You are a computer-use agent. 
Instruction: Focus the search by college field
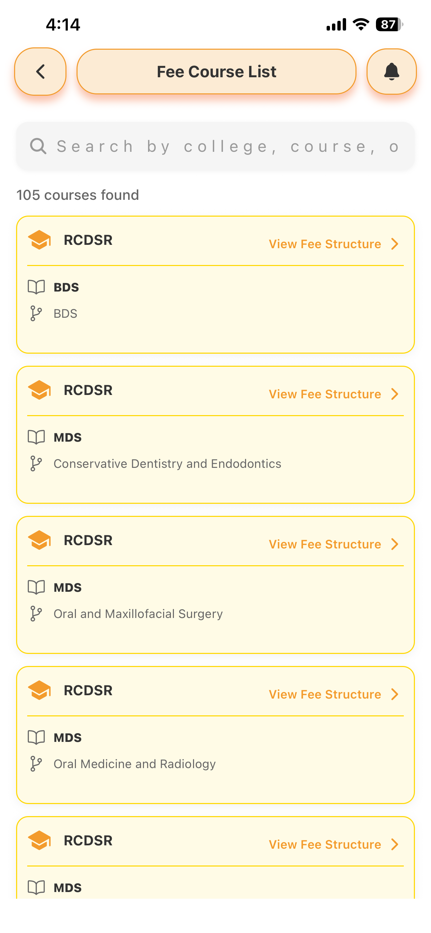pos(215,146)
